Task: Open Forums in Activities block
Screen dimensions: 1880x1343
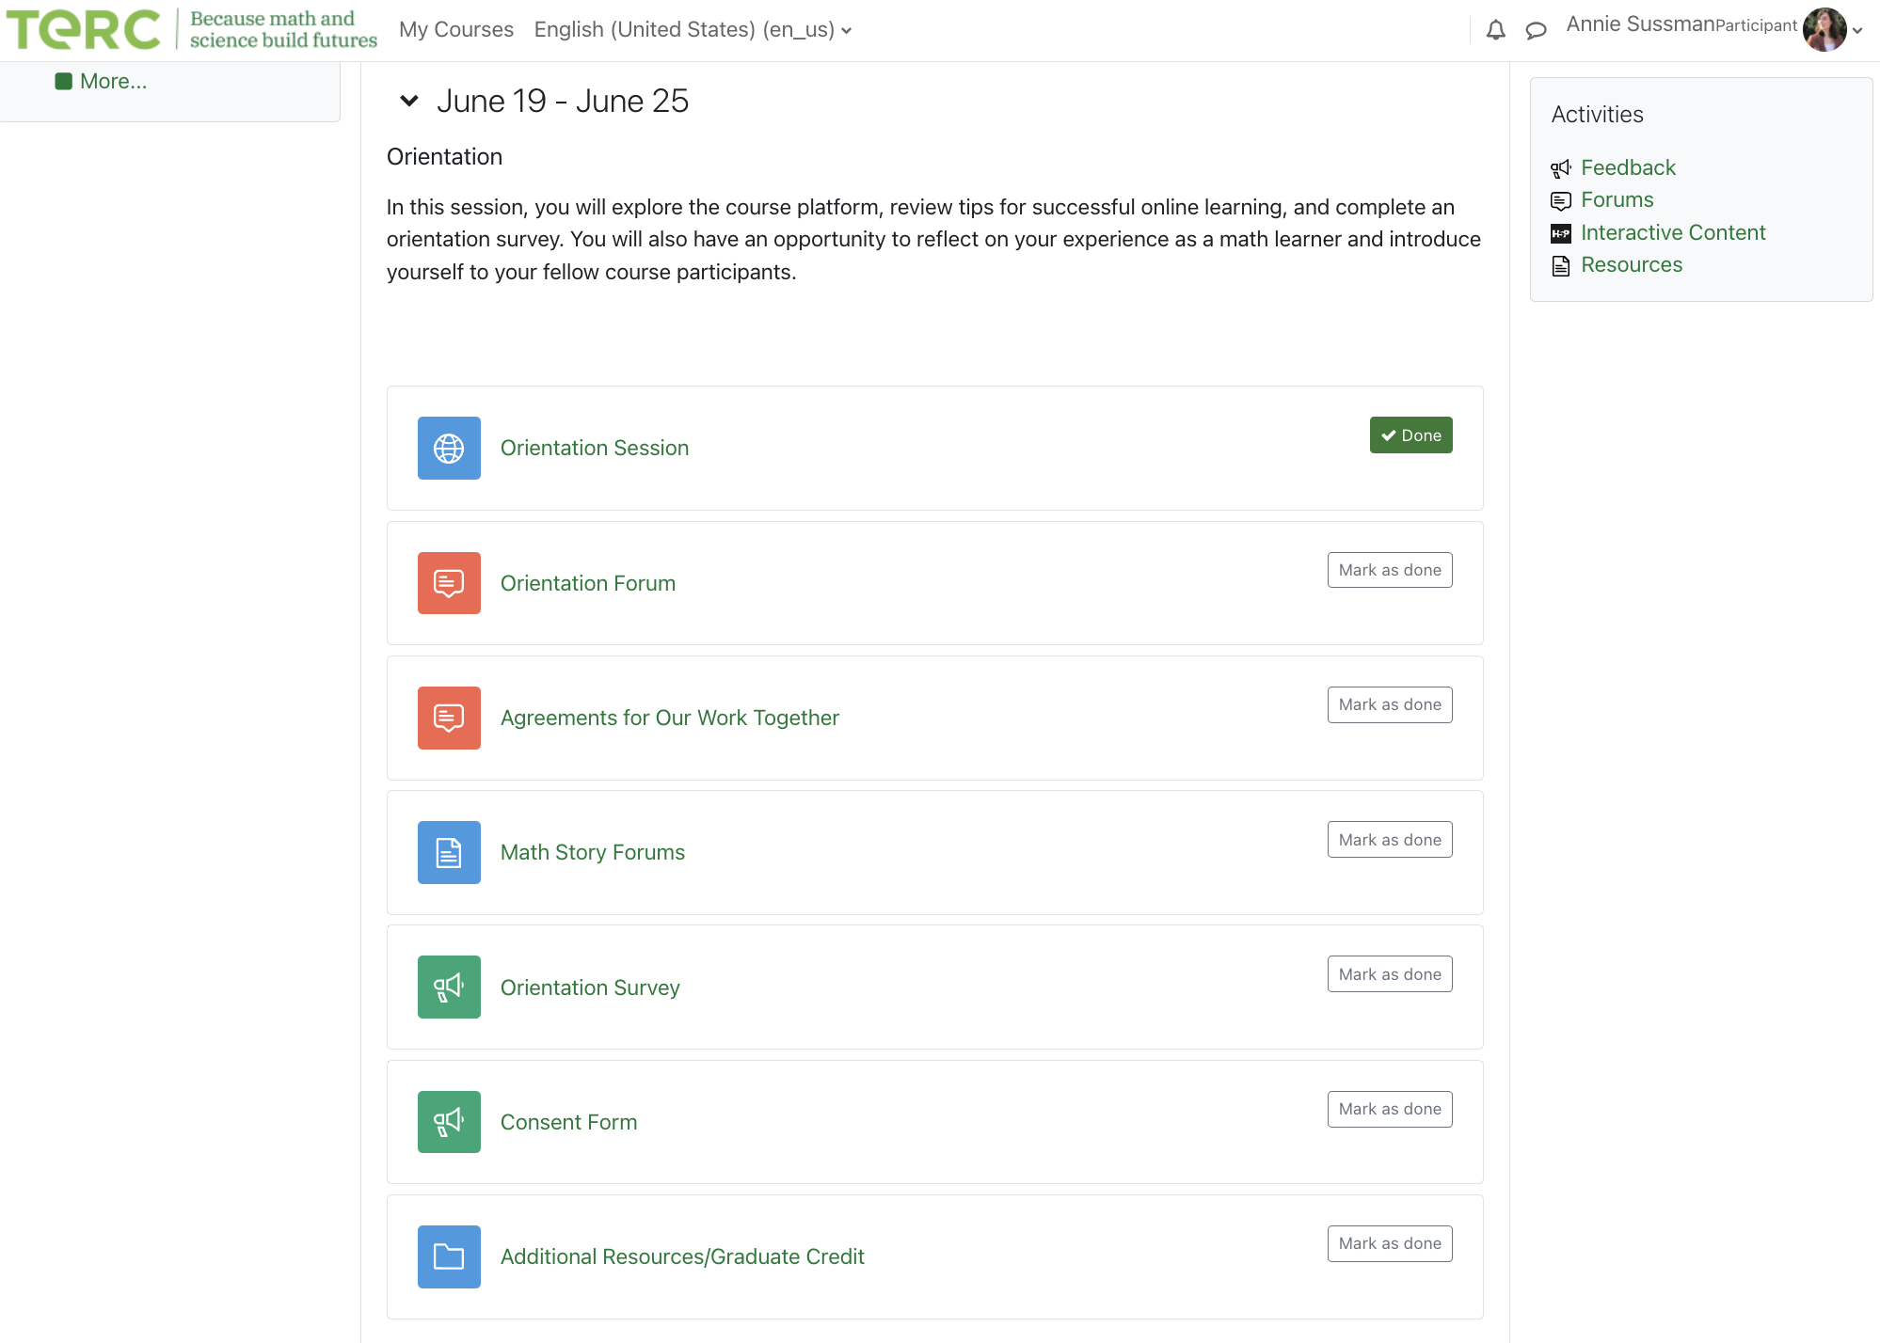Action: 1617,199
